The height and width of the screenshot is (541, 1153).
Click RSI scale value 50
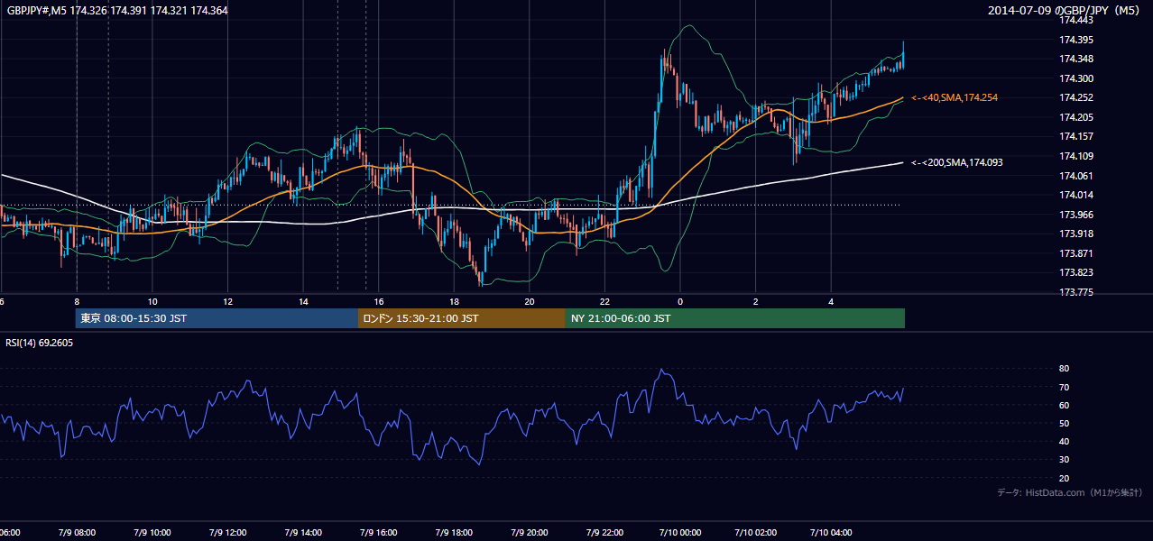[1064, 423]
